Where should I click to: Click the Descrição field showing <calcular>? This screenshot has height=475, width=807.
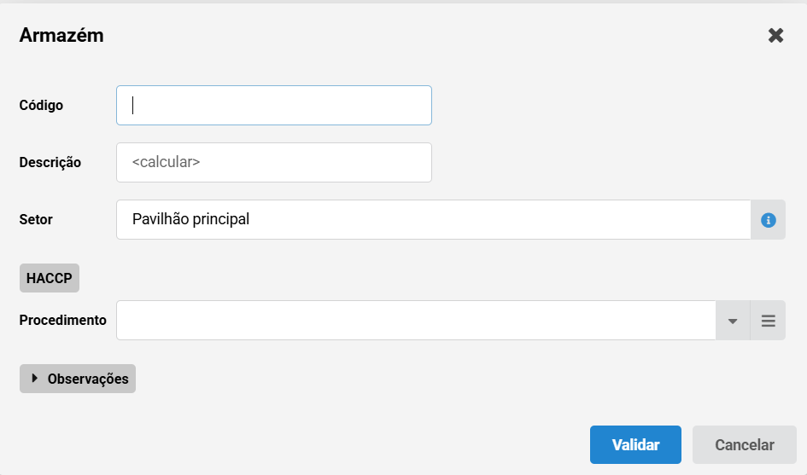[x=274, y=162]
